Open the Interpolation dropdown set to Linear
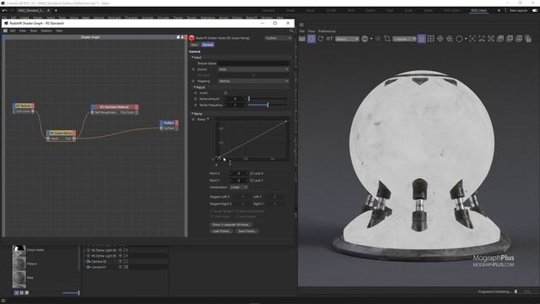This screenshot has height=304, width=540. coord(239,187)
